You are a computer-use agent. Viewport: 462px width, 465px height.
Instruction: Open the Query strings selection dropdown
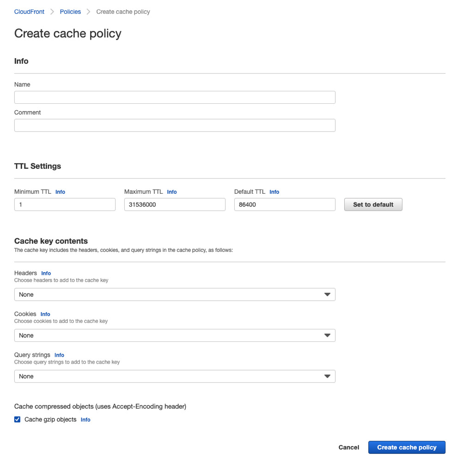(x=175, y=376)
